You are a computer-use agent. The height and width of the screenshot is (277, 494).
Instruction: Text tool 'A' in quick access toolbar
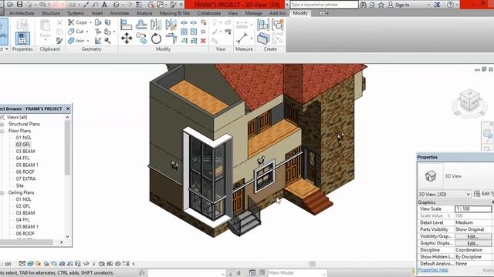[104, 5]
